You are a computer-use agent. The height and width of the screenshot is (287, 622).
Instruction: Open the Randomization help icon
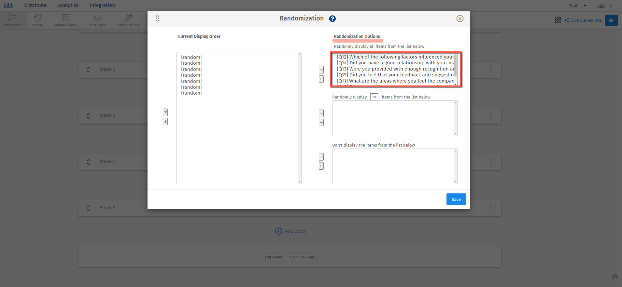point(332,19)
